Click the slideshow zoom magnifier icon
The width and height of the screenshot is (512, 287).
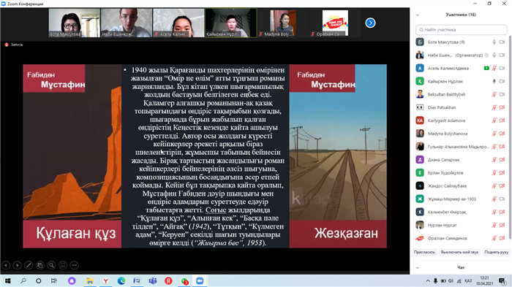(x=52, y=266)
